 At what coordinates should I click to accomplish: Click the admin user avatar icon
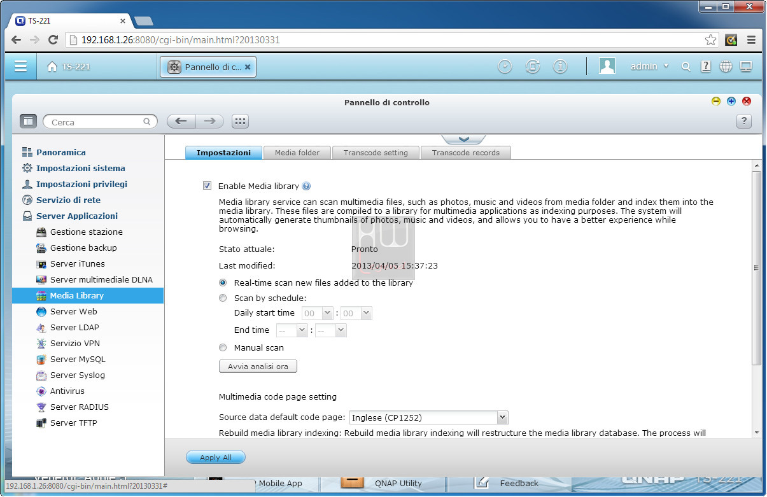coord(607,66)
